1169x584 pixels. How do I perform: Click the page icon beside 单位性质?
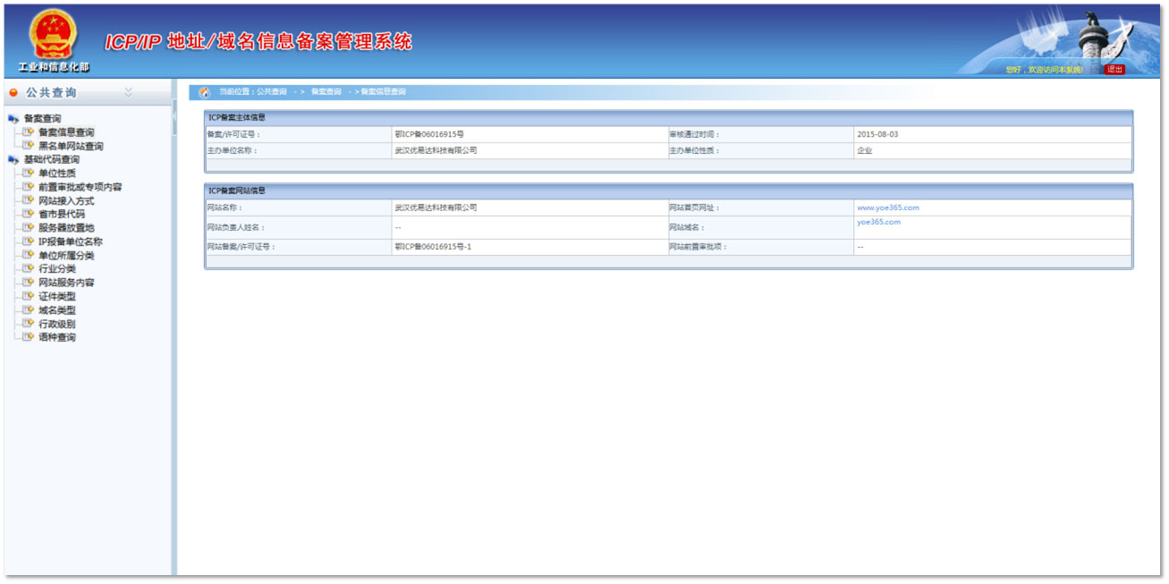pos(29,174)
